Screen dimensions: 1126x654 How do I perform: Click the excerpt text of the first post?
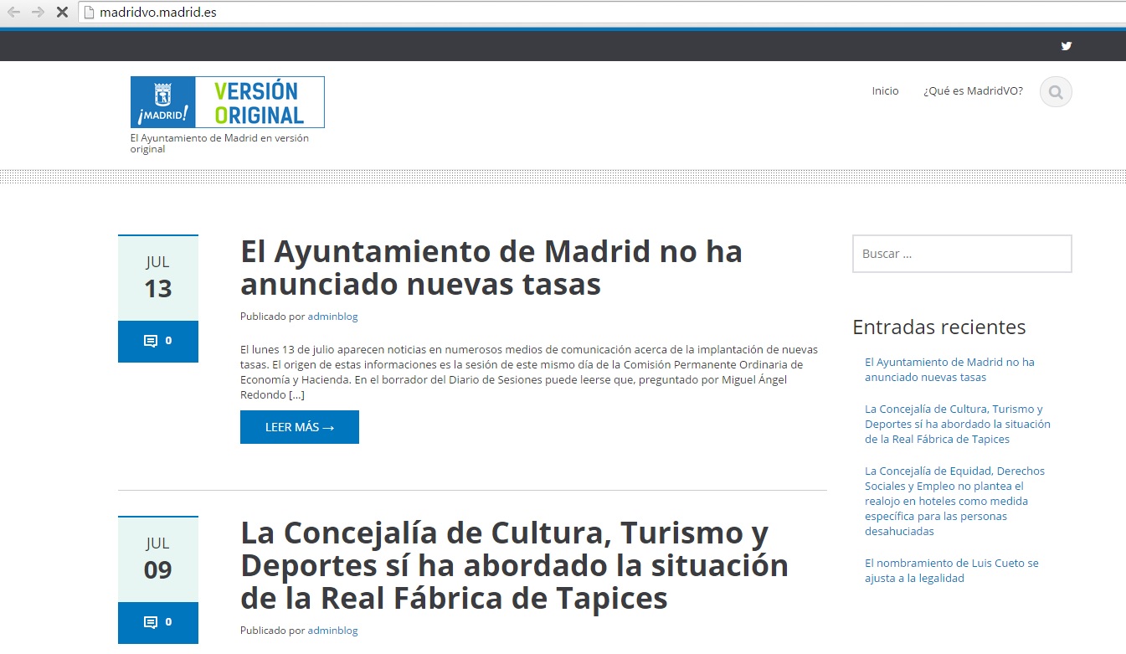click(x=529, y=372)
